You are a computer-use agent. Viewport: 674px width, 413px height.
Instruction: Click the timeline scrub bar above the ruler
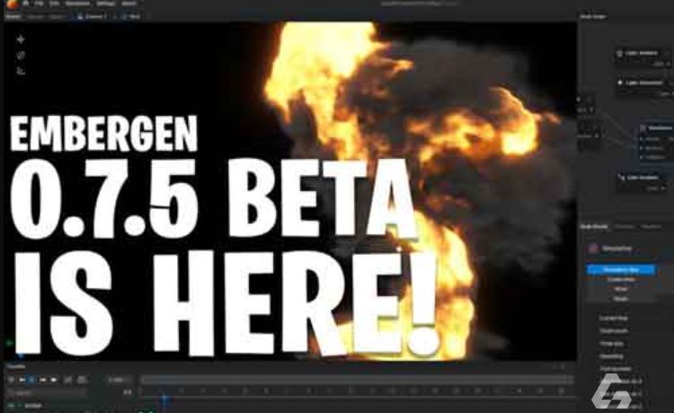357,380
